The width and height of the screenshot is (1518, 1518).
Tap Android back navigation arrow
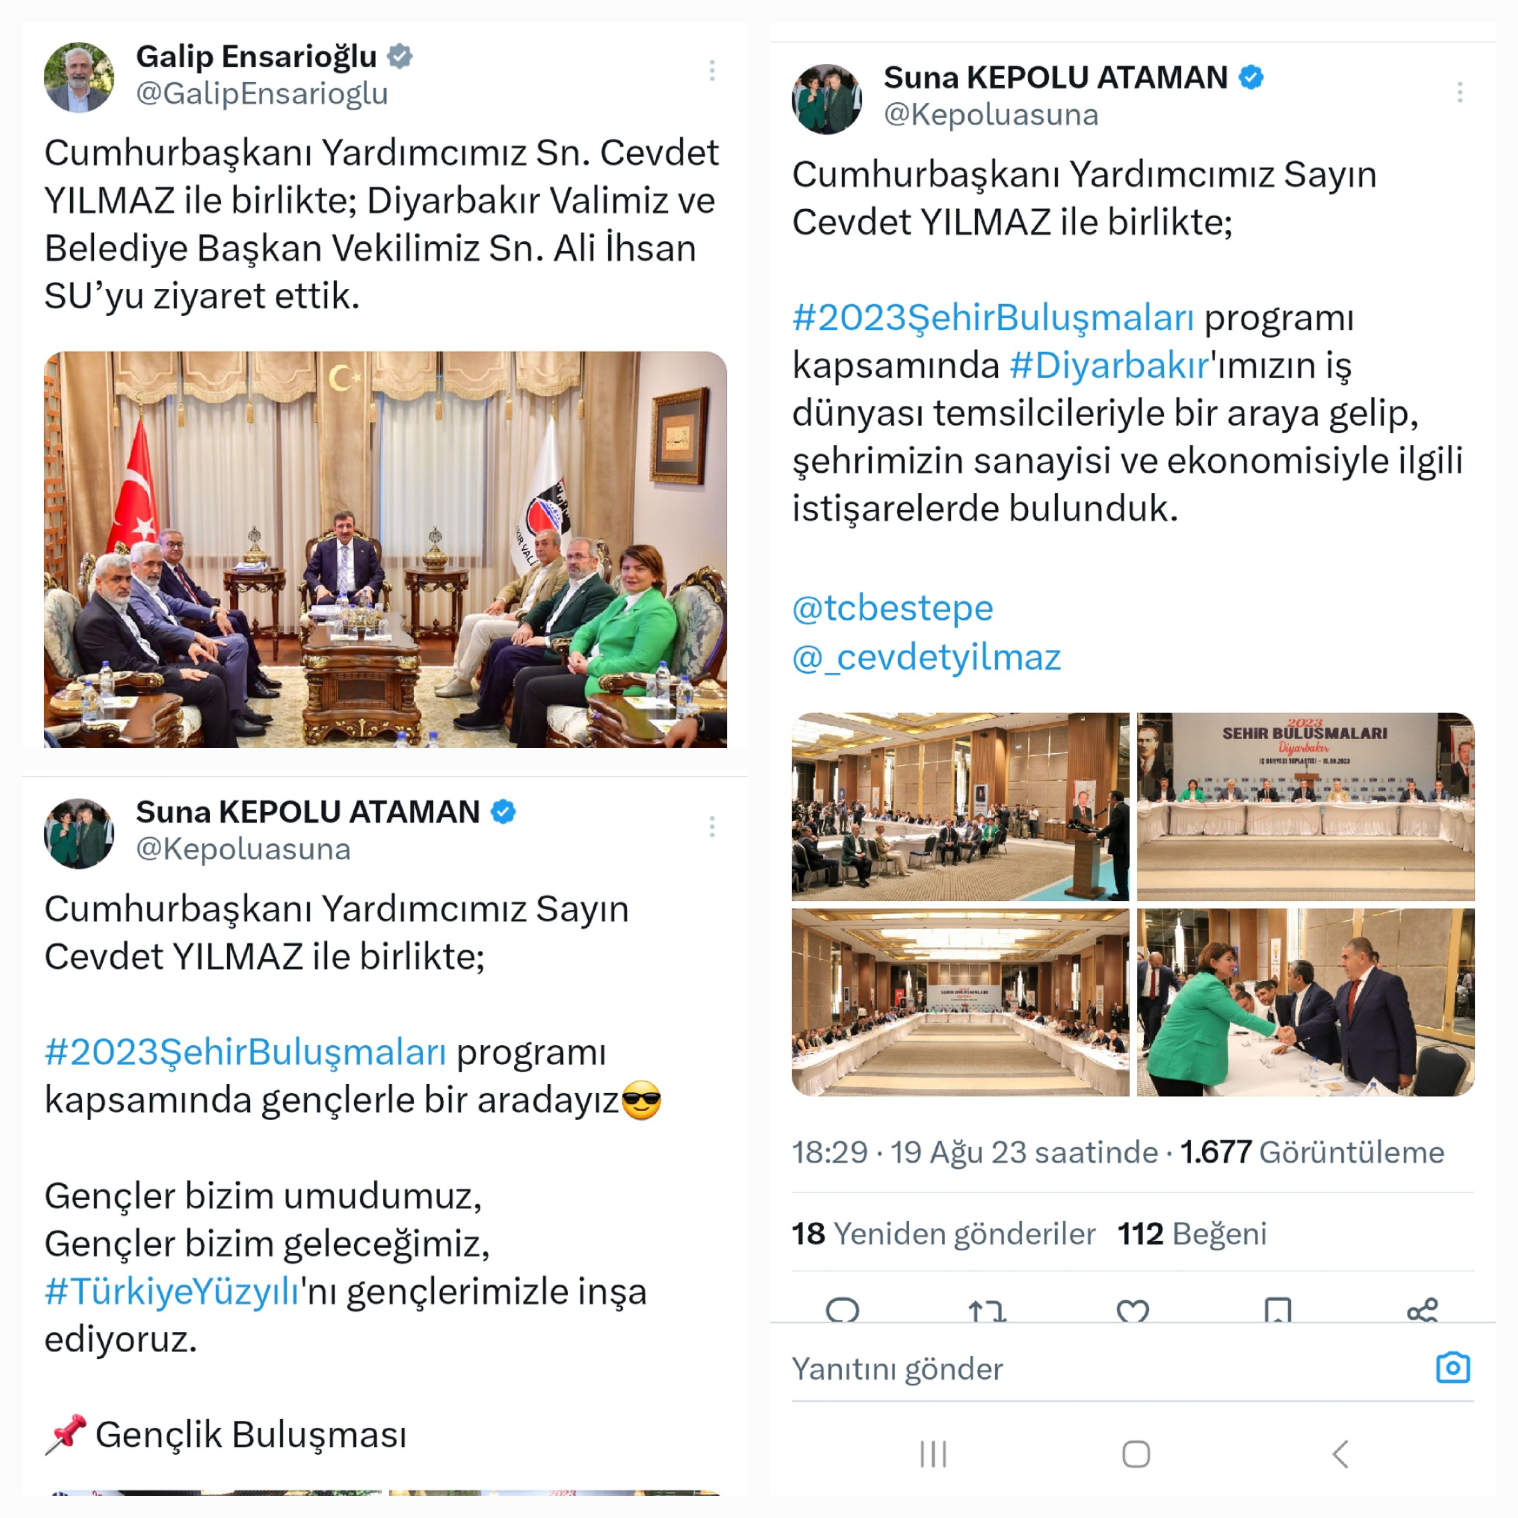(1340, 1454)
